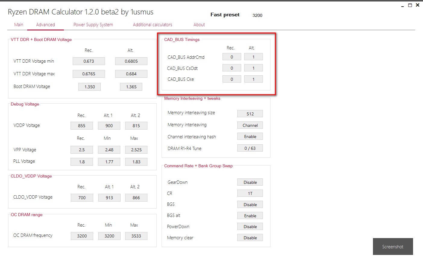Click the 3200 value beside Fast preset
Screen dimensions: 423x267
(x=257, y=15)
